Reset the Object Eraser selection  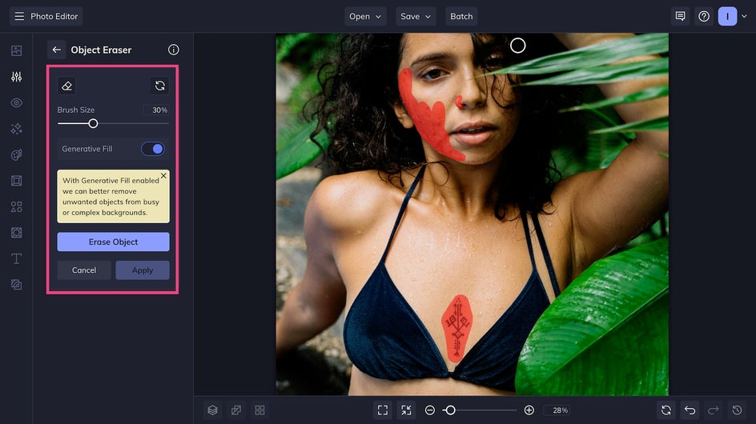pyautogui.click(x=160, y=86)
